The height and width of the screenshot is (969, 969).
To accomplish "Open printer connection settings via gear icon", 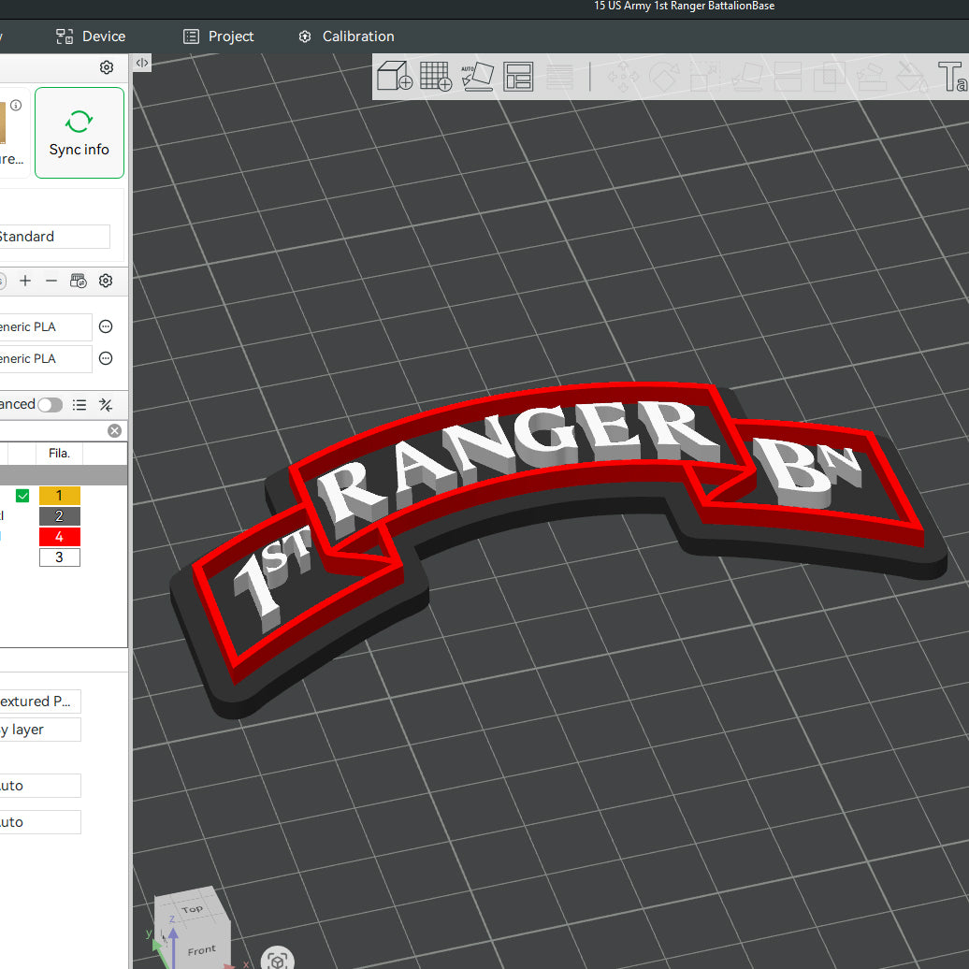I will 106,67.
